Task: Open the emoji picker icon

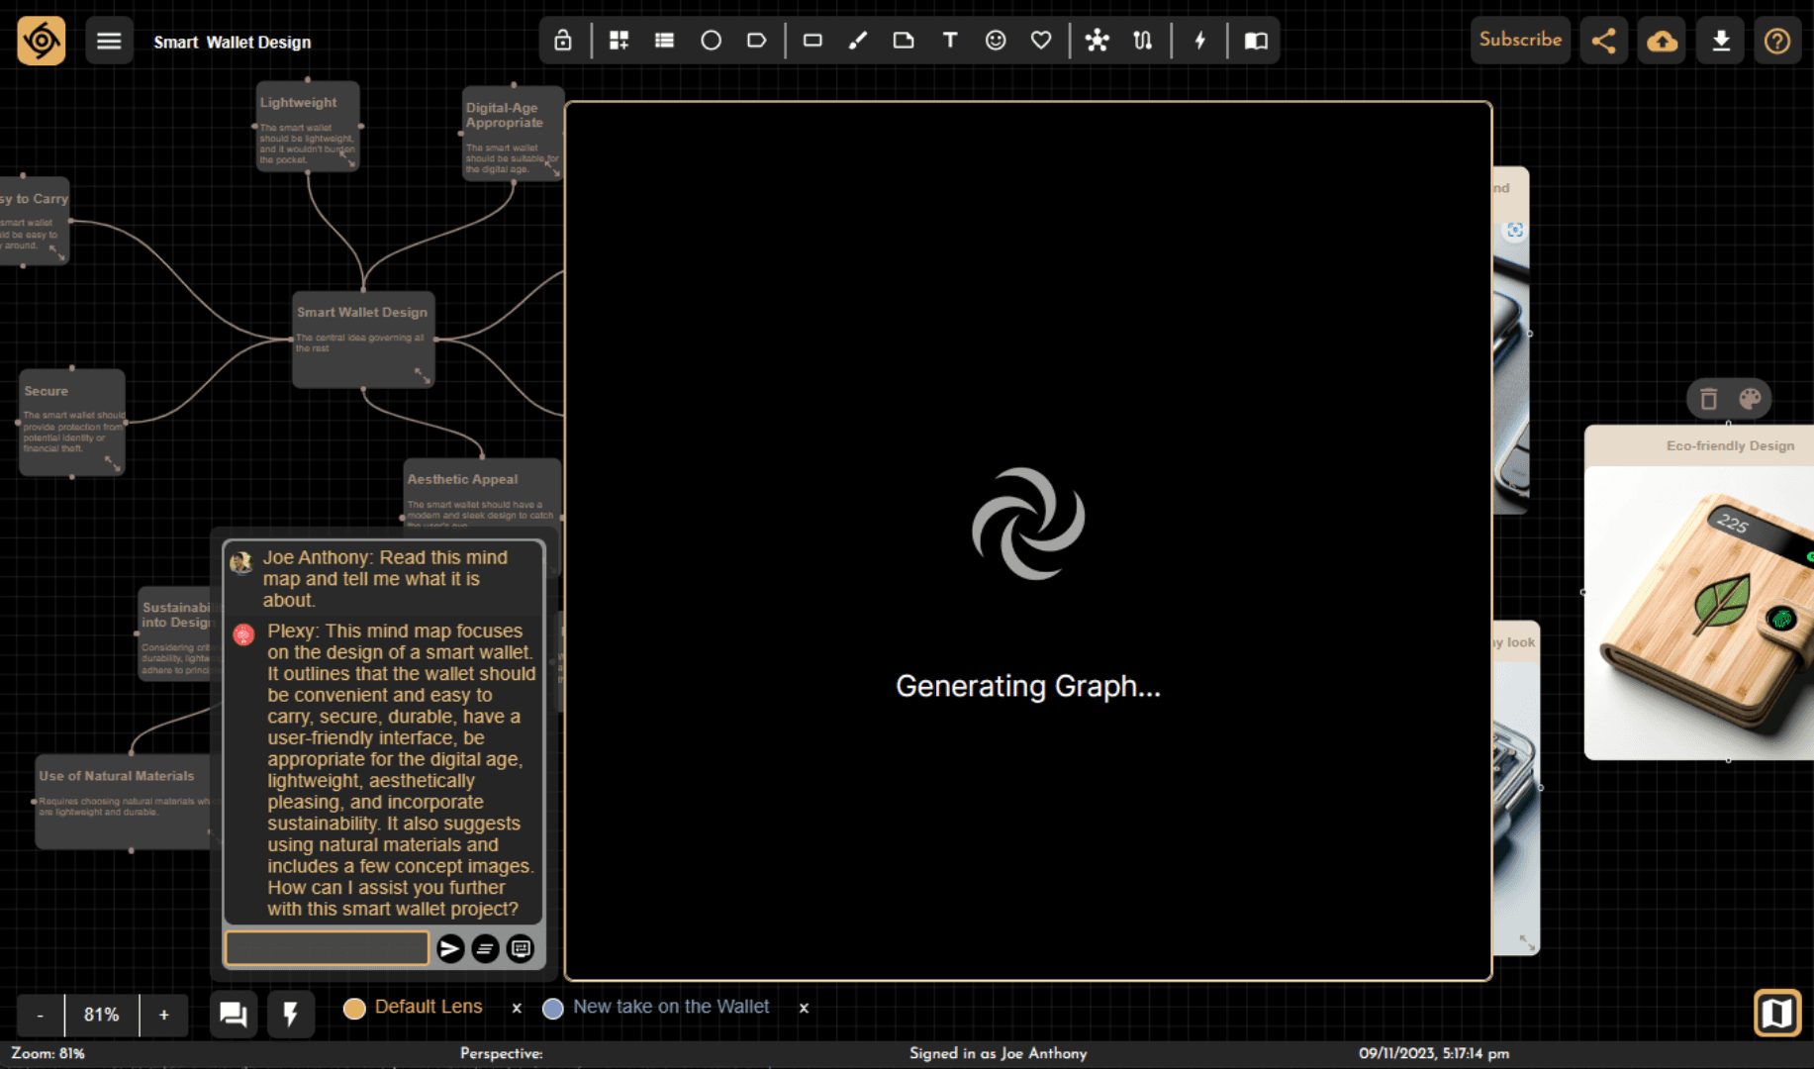Action: click(x=996, y=41)
